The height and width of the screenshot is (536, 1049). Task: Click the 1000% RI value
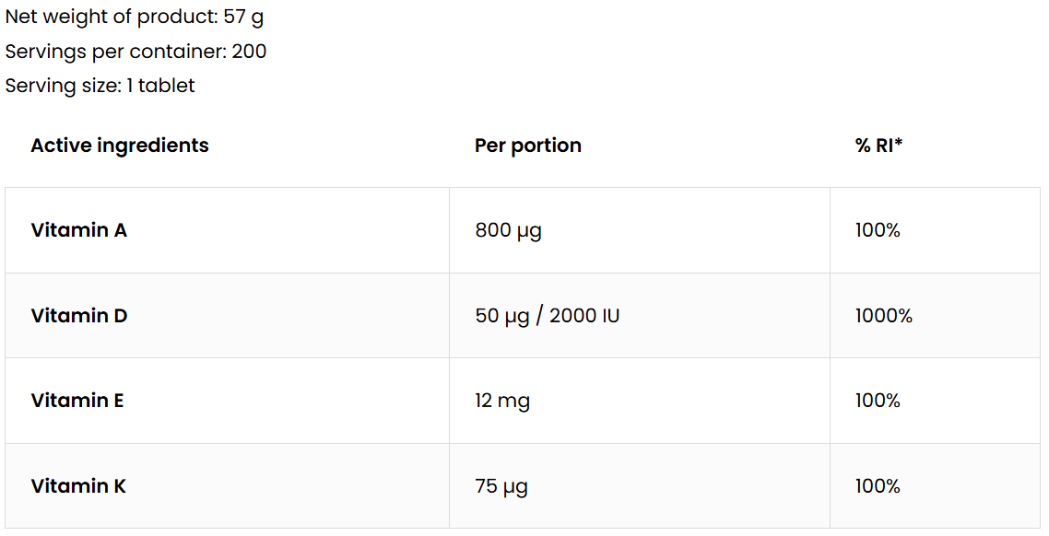[883, 316]
